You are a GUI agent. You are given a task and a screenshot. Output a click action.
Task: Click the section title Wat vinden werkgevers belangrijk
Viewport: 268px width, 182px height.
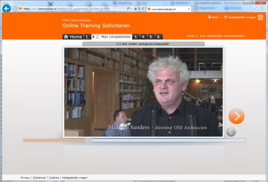(143, 44)
